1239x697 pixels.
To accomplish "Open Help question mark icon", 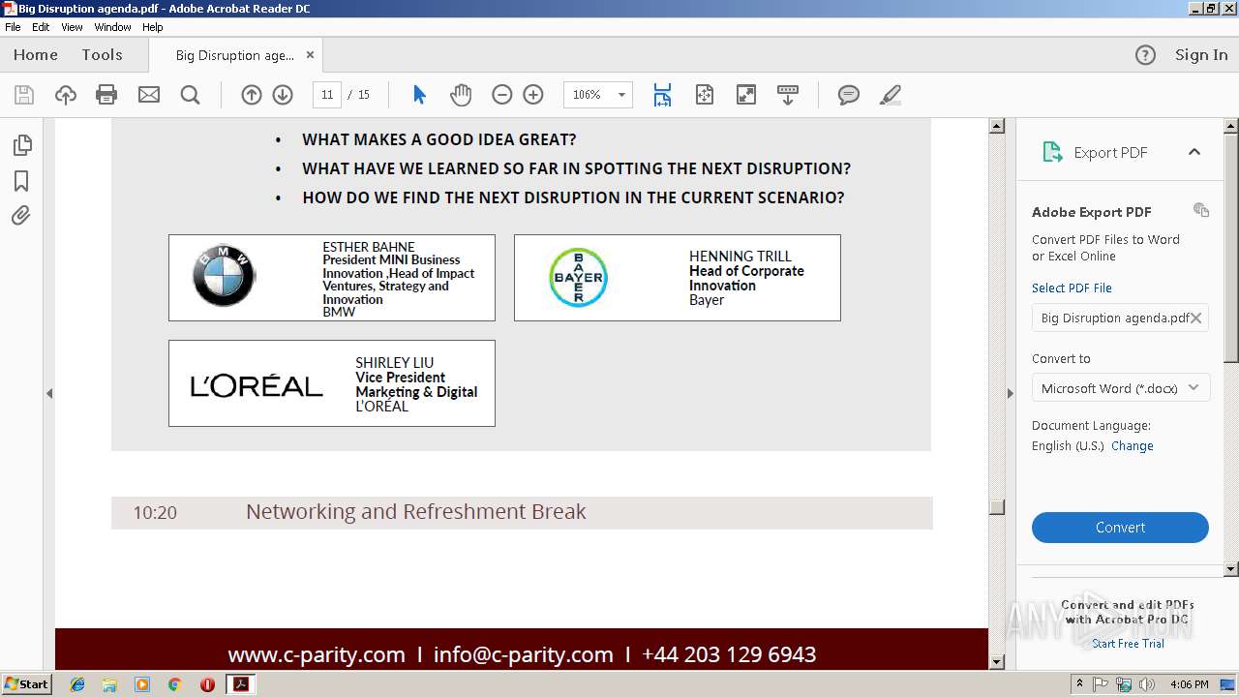I will [1145, 55].
